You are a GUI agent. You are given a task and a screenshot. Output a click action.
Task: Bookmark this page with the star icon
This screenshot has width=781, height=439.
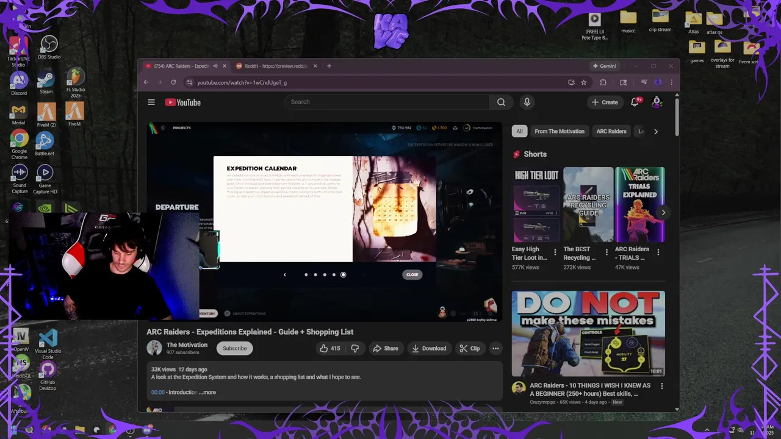click(x=584, y=82)
